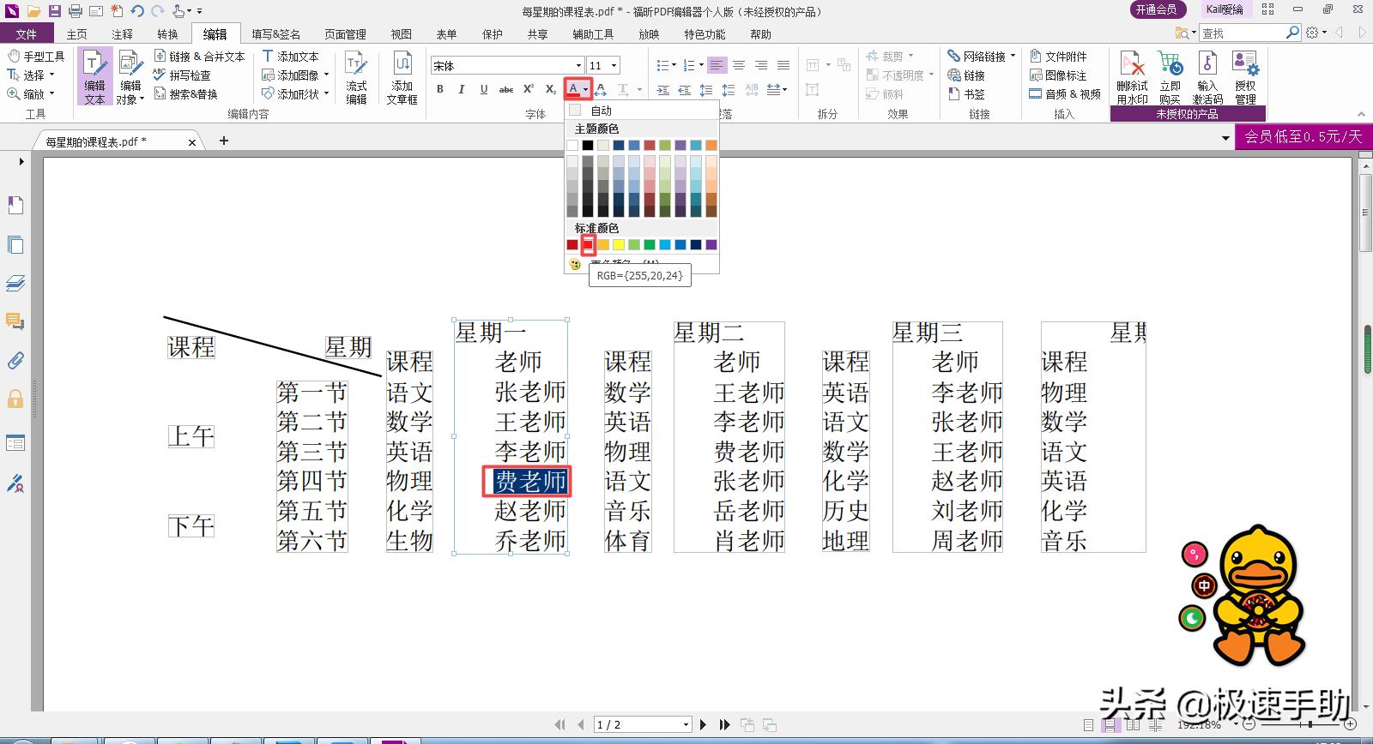Pick the yellow standard color swatch
Viewport: 1373px width, 744px height.
[619, 245]
